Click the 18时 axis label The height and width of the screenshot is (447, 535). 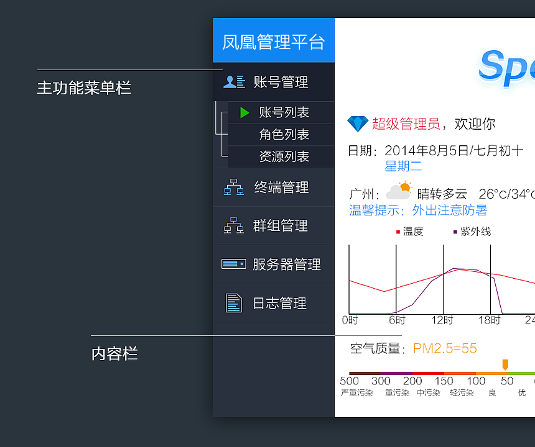489,320
